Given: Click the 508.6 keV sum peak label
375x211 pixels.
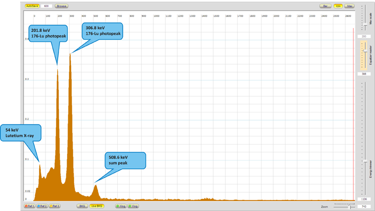Looking at the screenshot, I should 125,160.
